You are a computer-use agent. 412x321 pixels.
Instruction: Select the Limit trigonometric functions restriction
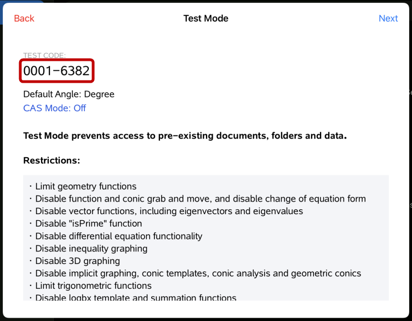pyautogui.click(x=93, y=286)
